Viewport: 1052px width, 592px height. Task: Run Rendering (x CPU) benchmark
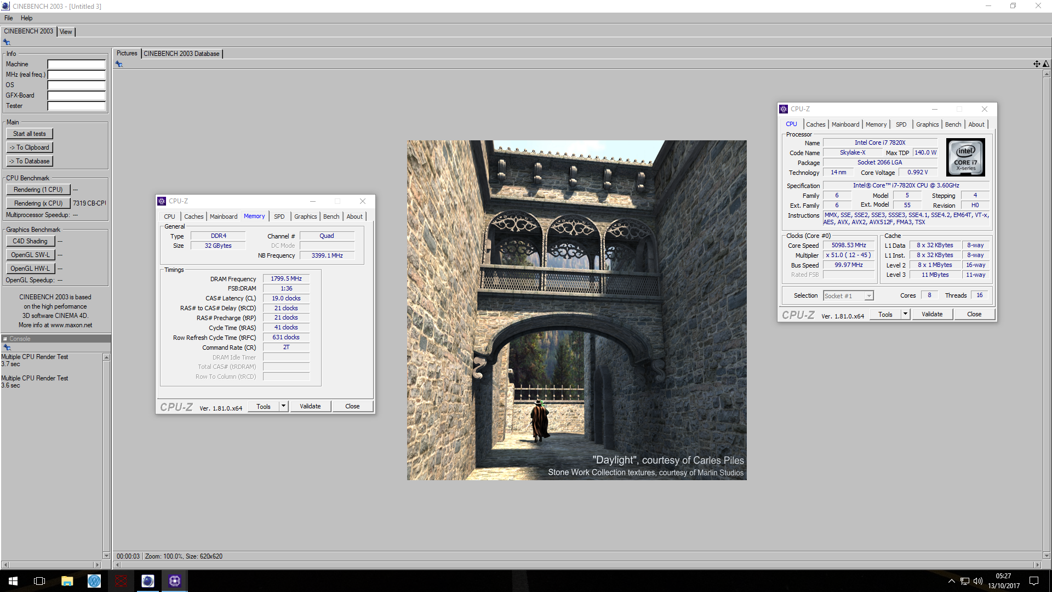point(38,203)
